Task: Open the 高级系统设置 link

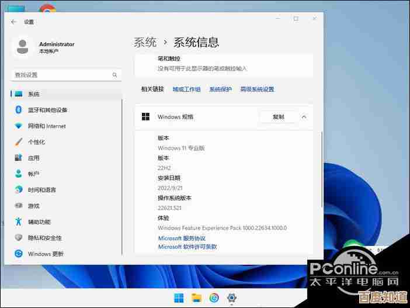Action: coord(257,89)
